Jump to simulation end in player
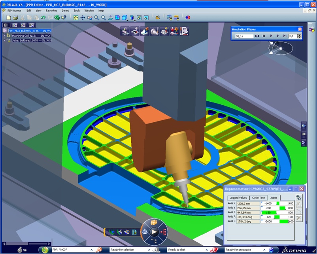The width and height of the screenshot is (317, 254). click(285, 36)
